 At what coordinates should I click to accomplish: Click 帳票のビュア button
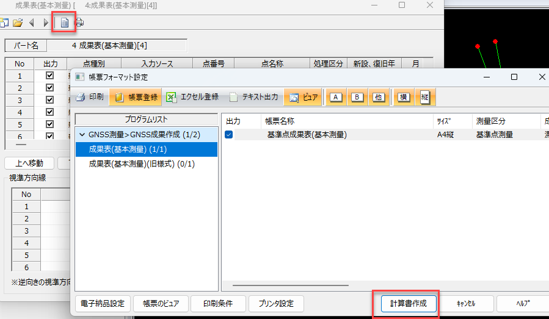(161, 304)
